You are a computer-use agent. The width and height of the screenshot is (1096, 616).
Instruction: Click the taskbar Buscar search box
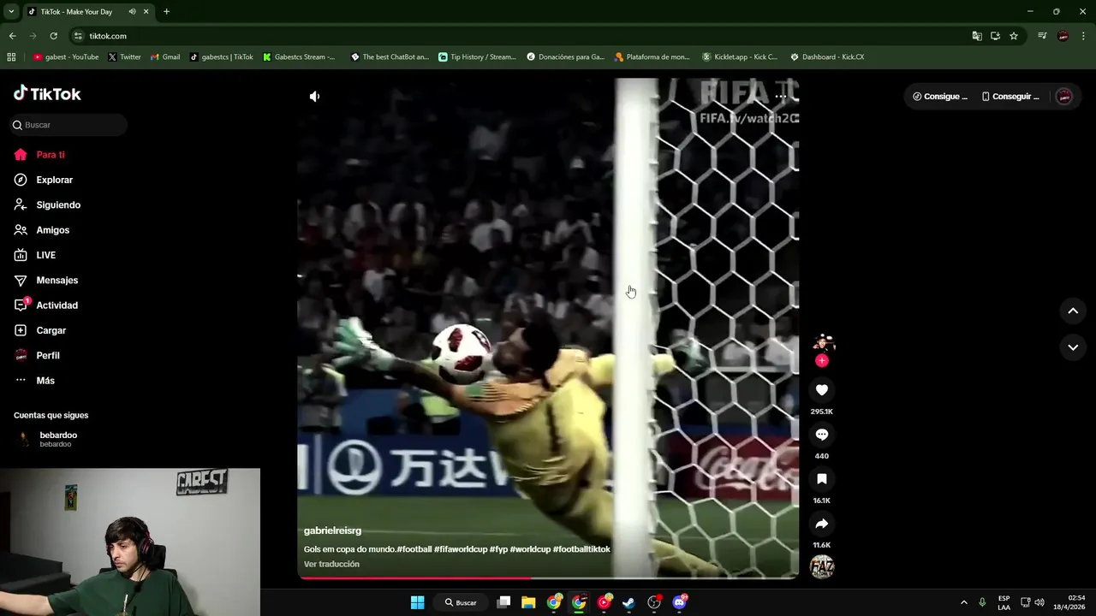(x=461, y=602)
